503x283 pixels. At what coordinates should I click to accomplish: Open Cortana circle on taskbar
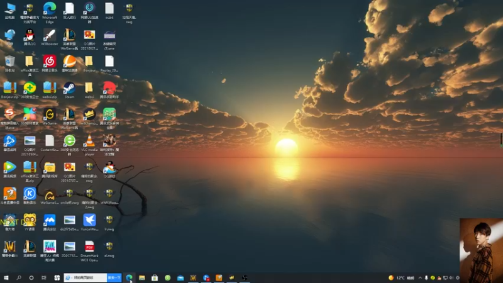(x=31, y=277)
